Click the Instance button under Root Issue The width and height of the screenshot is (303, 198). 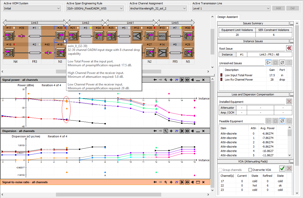pyautogui.click(x=227, y=54)
